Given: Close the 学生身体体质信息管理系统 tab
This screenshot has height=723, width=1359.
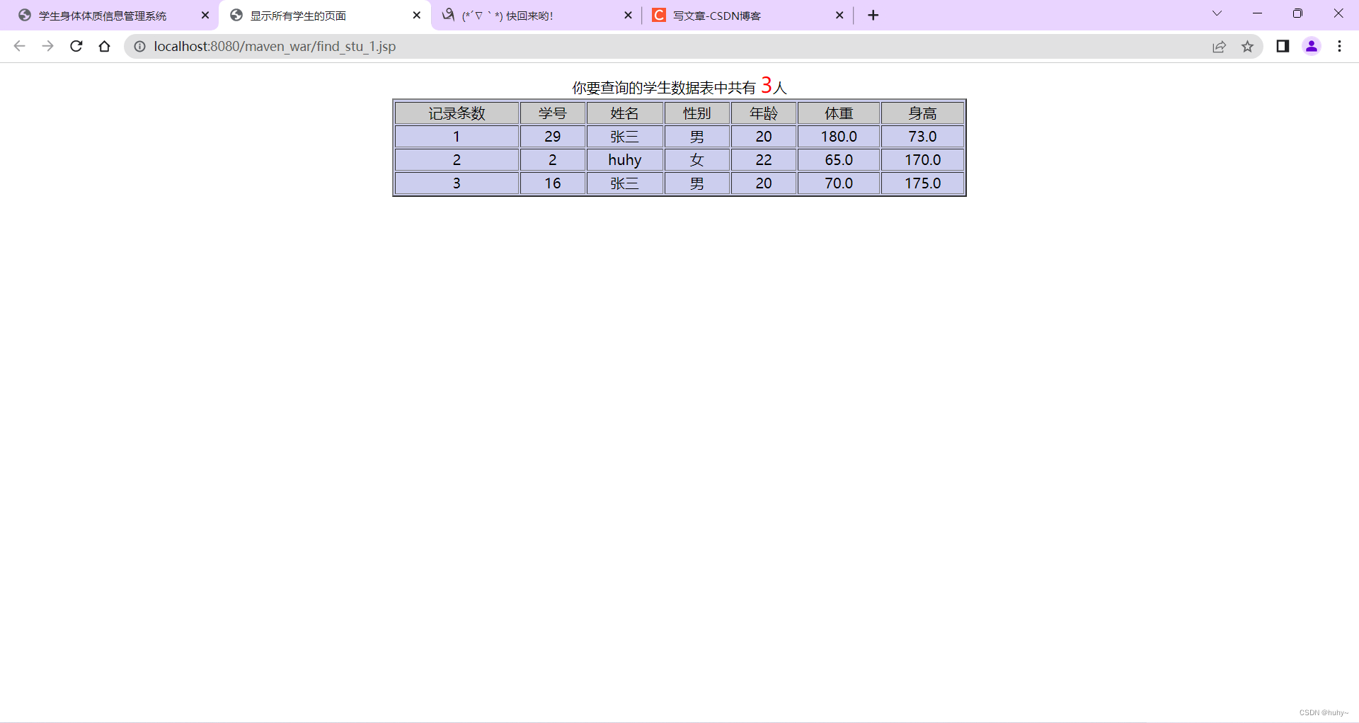Looking at the screenshot, I should point(205,15).
